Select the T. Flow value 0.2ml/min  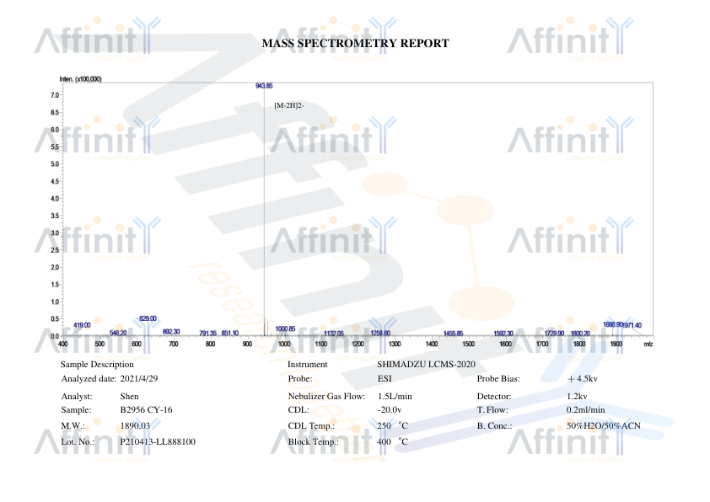point(585,410)
